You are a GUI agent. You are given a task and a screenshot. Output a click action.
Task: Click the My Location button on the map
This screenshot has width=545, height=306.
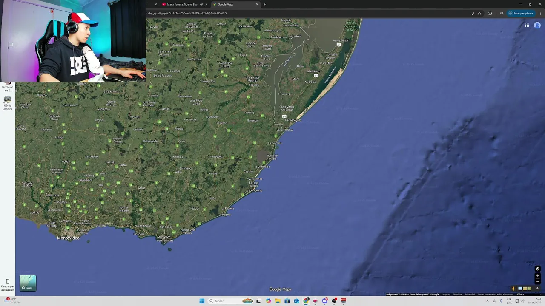coord(537,269)
